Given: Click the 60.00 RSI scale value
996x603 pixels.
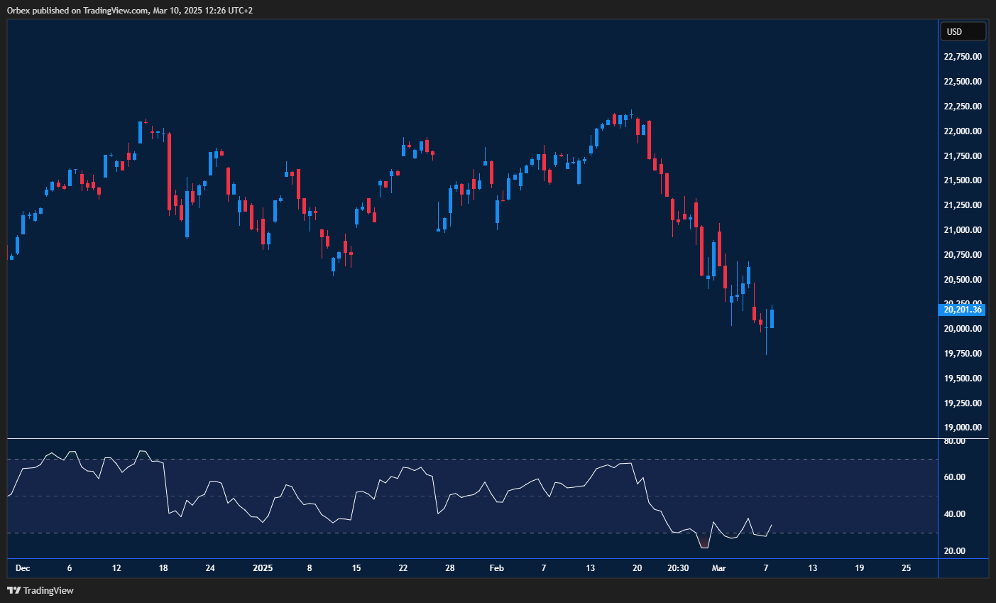Looking at the screenshot, I should [955, 477].
